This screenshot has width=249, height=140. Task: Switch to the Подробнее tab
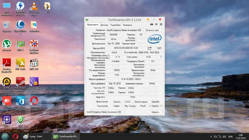[x=116, y=25]
